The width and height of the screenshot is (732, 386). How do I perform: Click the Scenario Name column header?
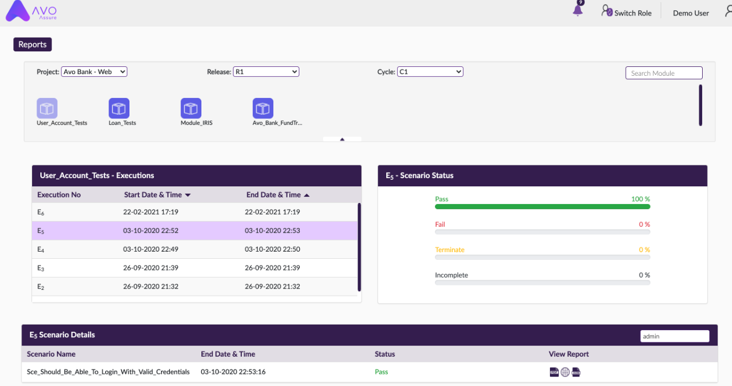(x=51, y=354)
